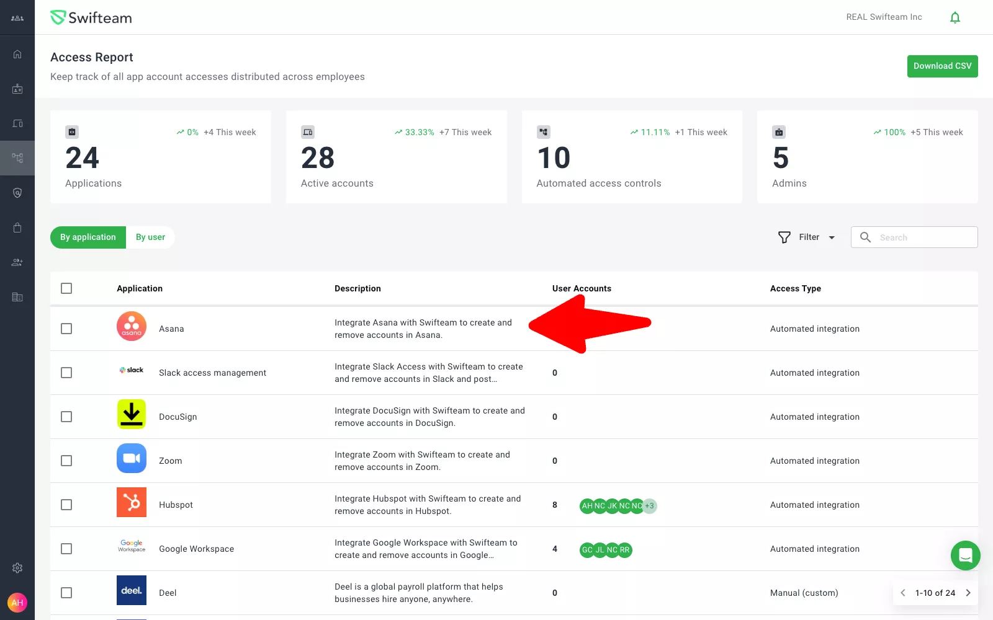
Task: Go to previous page arrow
Action: tap(903, 593)
